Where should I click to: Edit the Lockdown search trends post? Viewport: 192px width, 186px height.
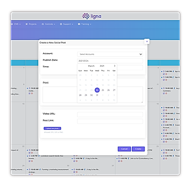point(29,161)
